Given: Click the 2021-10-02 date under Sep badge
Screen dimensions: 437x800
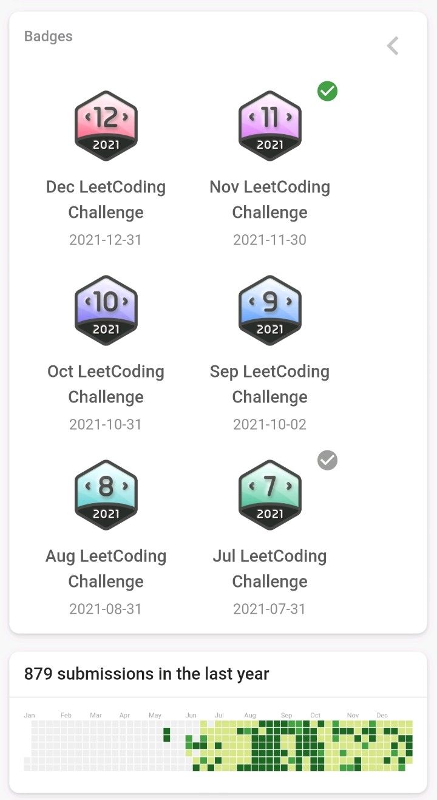Looking at the screenshot, I should pos(269,424).
